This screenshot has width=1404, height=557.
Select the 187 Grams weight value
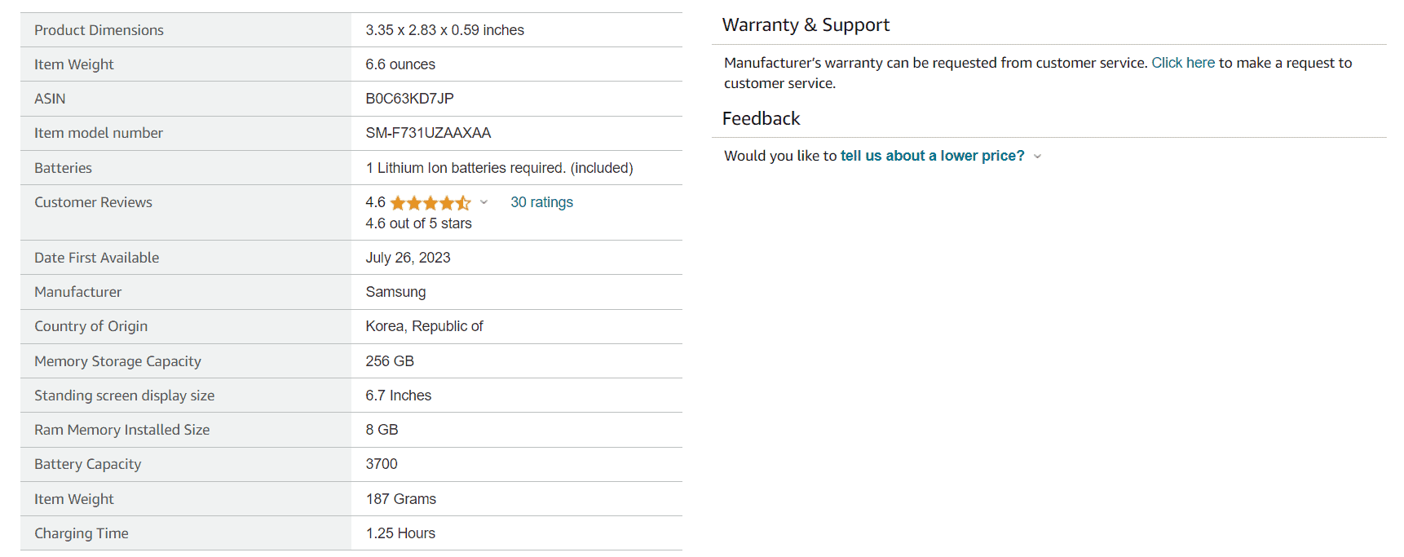(x=400, y=499)
